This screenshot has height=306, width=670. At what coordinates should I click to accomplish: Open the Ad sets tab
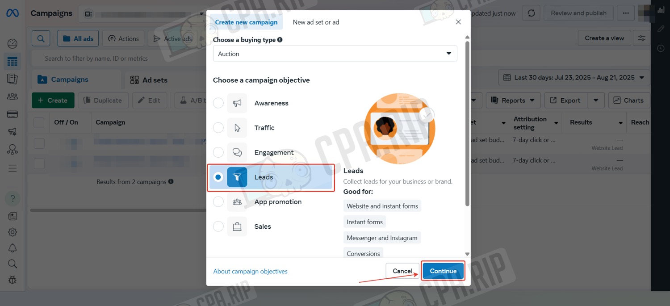149,80
